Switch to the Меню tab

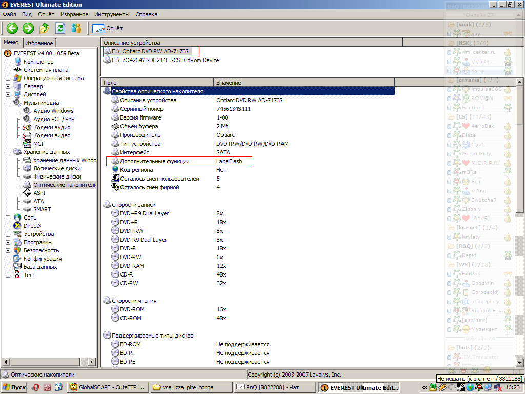(x=11, y=42)
